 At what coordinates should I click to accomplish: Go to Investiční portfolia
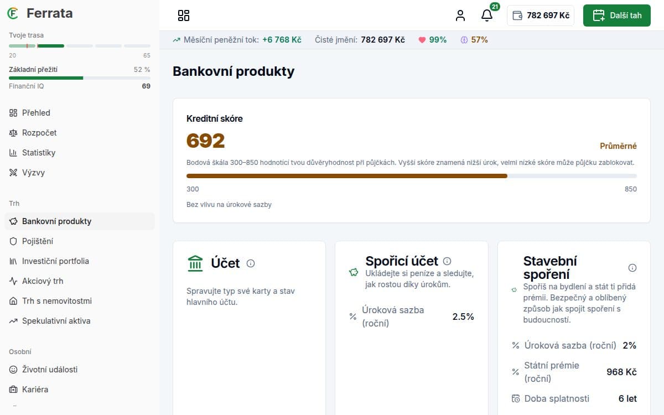(80, 261)
